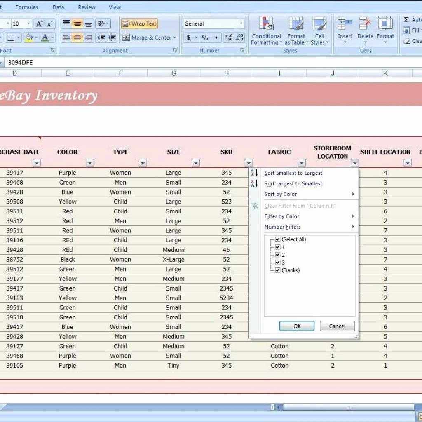Image resolution: width=422 pixels, height=422 pixels.
Task: Click the Merge & Center button
Action: (x=147, y=38)
